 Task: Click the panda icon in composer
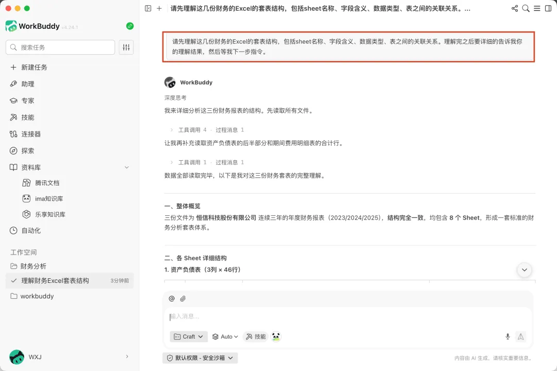276,336
